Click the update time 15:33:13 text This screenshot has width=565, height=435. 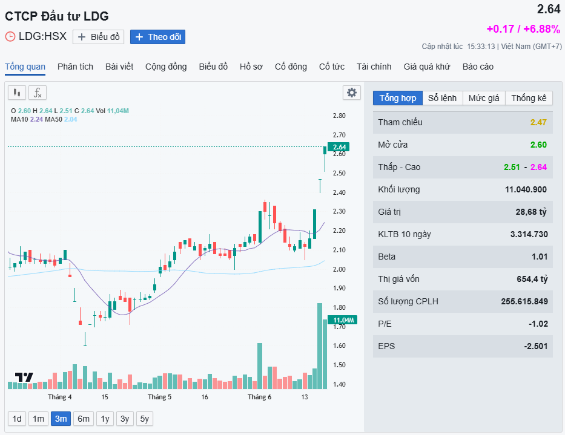(481, 47)
